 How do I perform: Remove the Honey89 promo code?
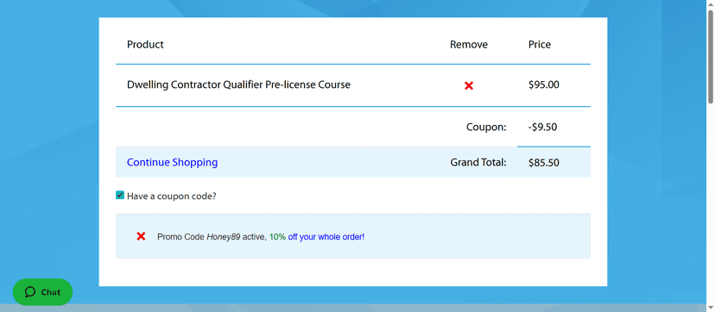141,236
